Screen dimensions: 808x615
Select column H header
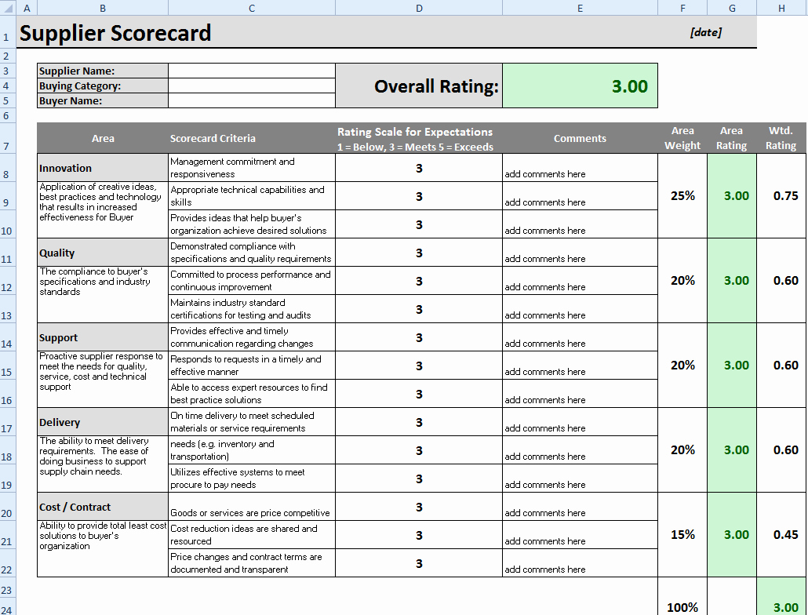coord(781,8)
